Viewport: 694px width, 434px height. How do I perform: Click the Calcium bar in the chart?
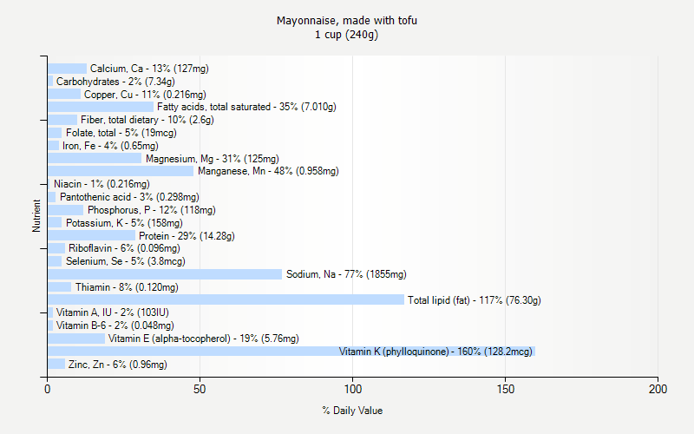pyautogui.click(x=68, y=69)
